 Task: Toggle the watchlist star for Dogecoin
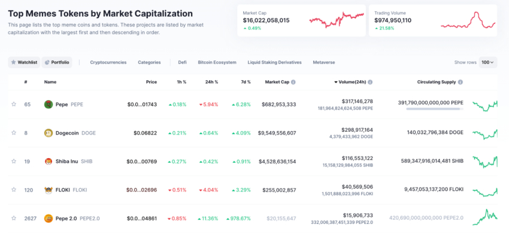click(x=14, y=133)
